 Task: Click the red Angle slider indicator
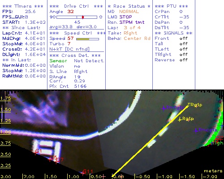83,17
